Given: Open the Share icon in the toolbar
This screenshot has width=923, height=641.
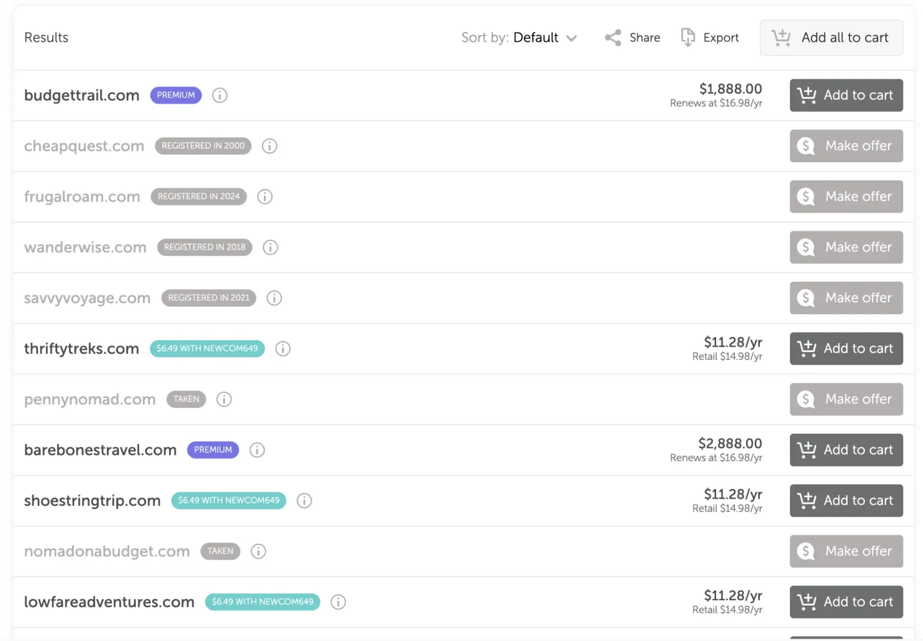Looking at the screenshot, I should tap(613, 38).
